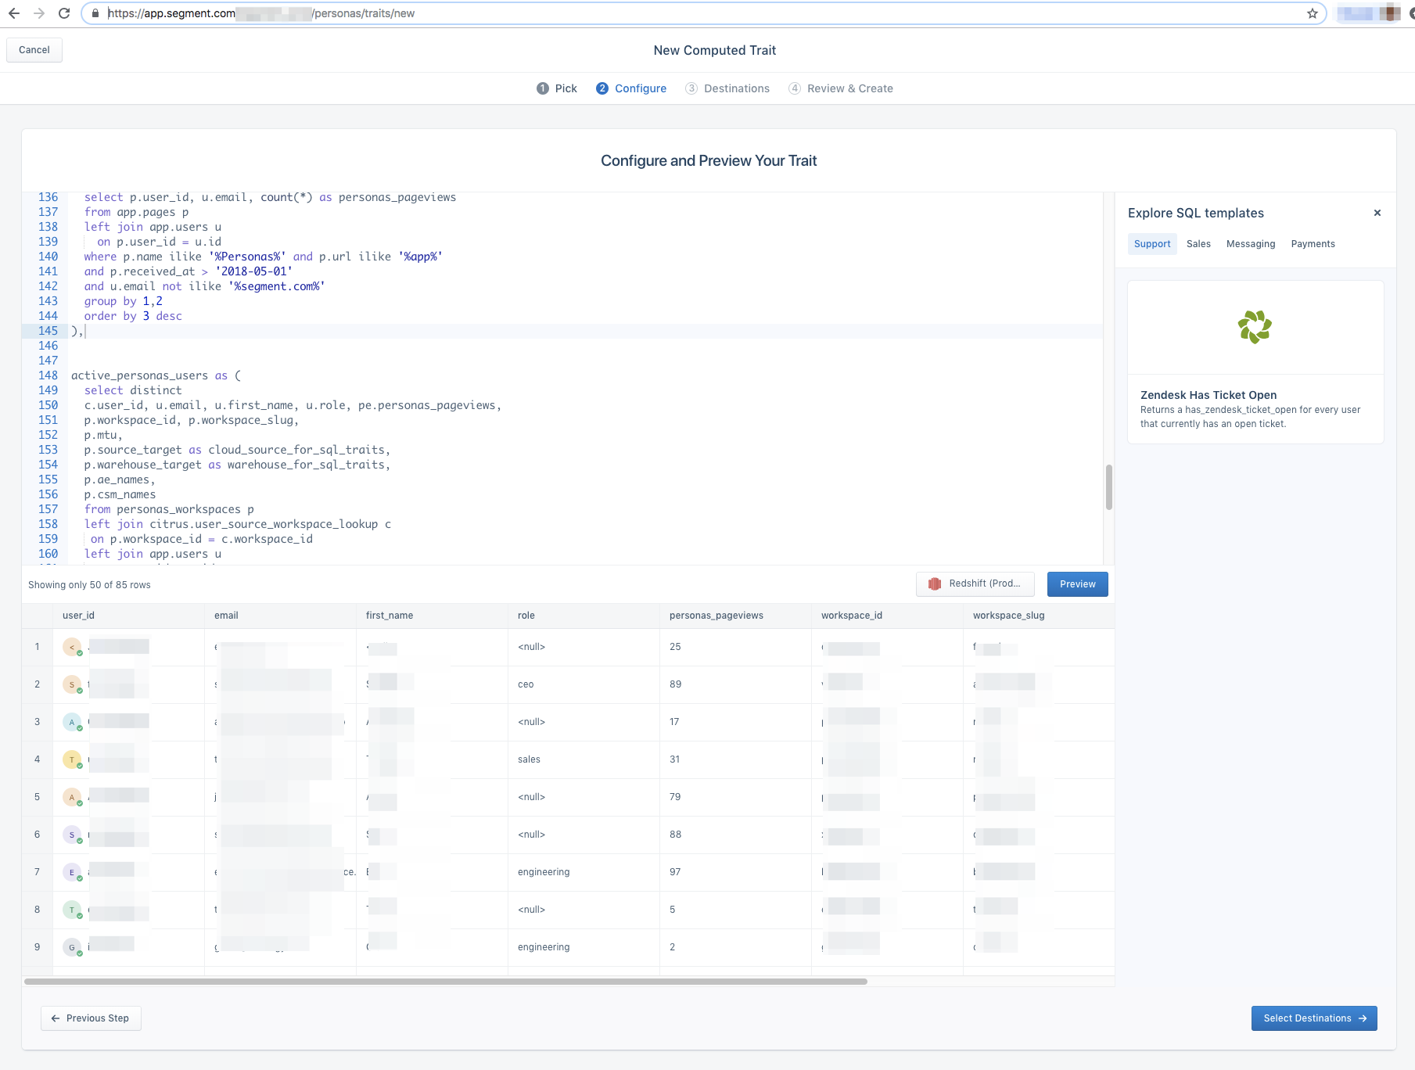Switch to Sales templates tab
Screen dimensions: 1415x1070
1198,244
